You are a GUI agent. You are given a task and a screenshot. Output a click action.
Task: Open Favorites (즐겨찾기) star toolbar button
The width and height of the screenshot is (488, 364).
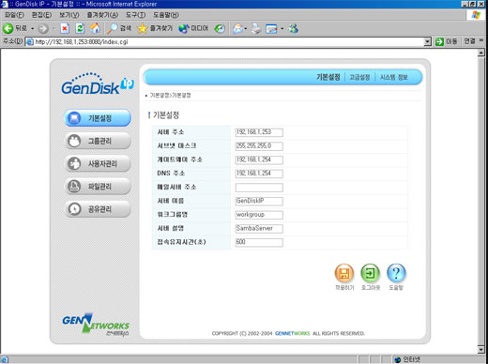point(155,28)
